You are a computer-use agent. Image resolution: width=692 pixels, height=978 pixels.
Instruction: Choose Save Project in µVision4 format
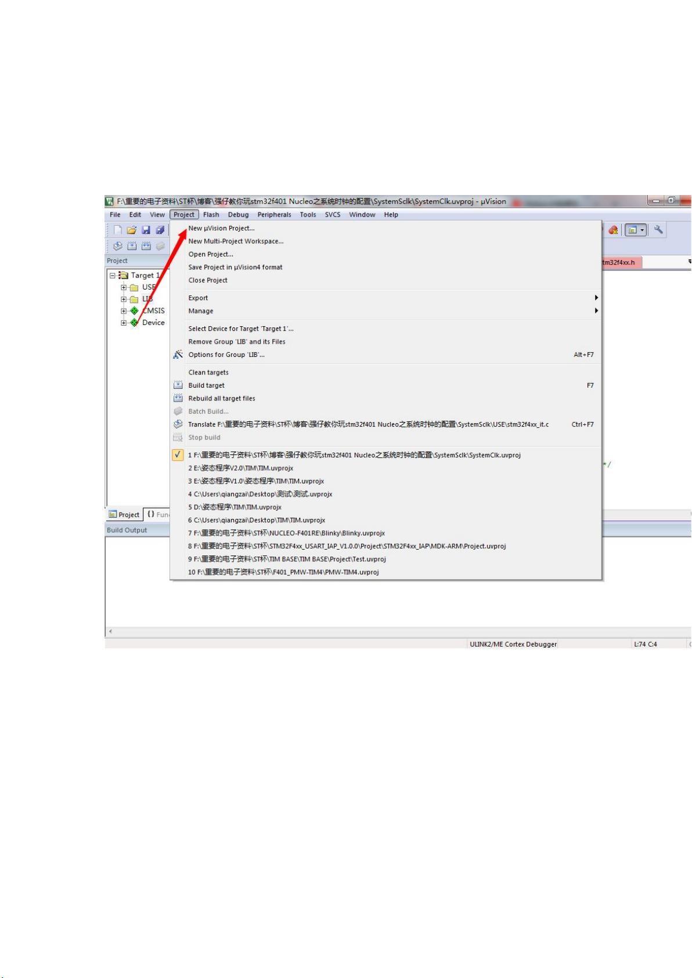click(386, 268)
